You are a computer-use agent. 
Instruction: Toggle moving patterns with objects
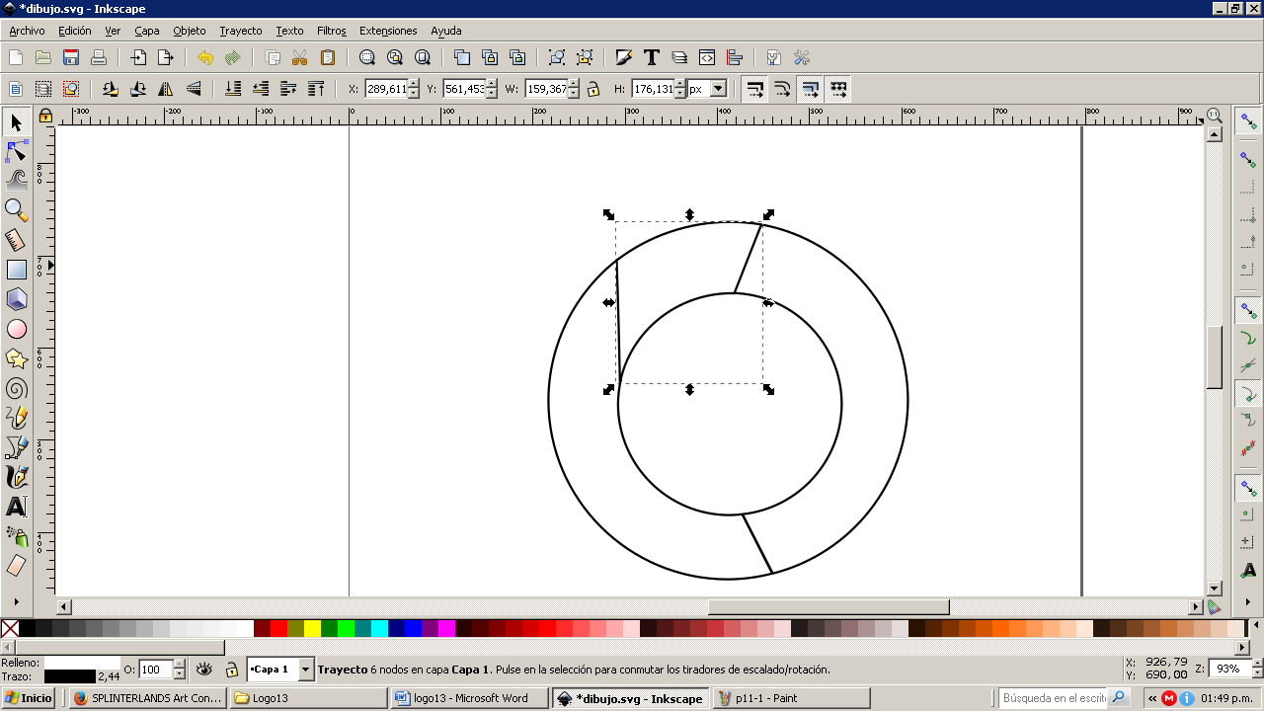[x=837, y=89]
